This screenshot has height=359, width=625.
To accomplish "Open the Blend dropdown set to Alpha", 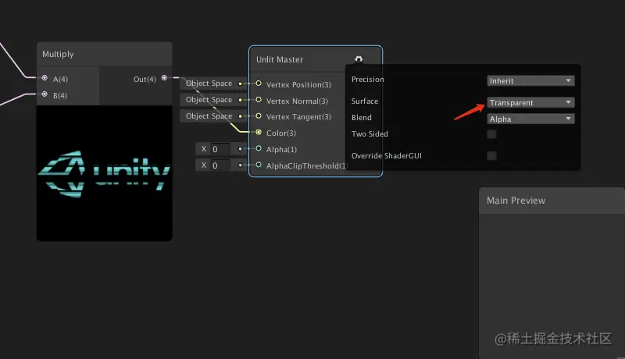I will click(x=530, y=119).
